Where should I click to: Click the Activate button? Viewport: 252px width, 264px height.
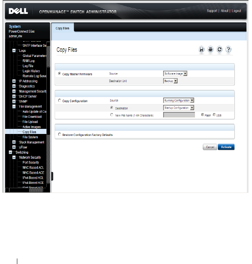click(x=226, y=147)
